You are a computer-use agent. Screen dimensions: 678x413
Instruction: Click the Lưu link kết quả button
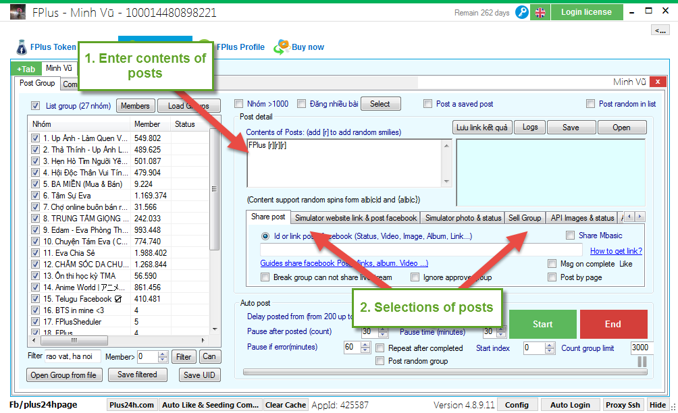tap(482, 128)
